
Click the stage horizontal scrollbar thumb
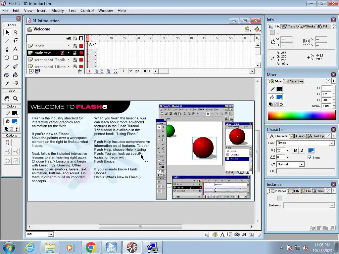click(x=140, y=227)
